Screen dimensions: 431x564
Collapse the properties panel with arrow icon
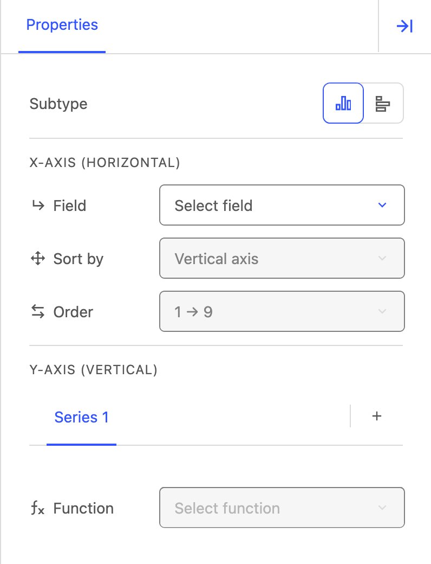tap(404, 26)
